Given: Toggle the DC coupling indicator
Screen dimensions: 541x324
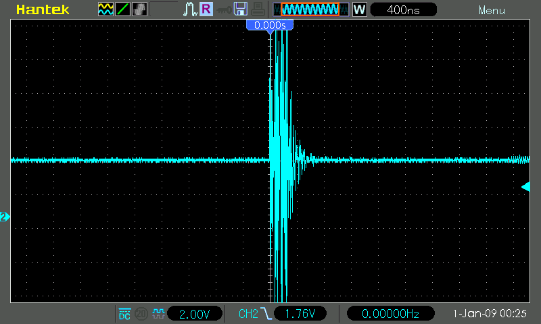Looking at the screenshot, I should pyautogui.click(x=124, y=314).
